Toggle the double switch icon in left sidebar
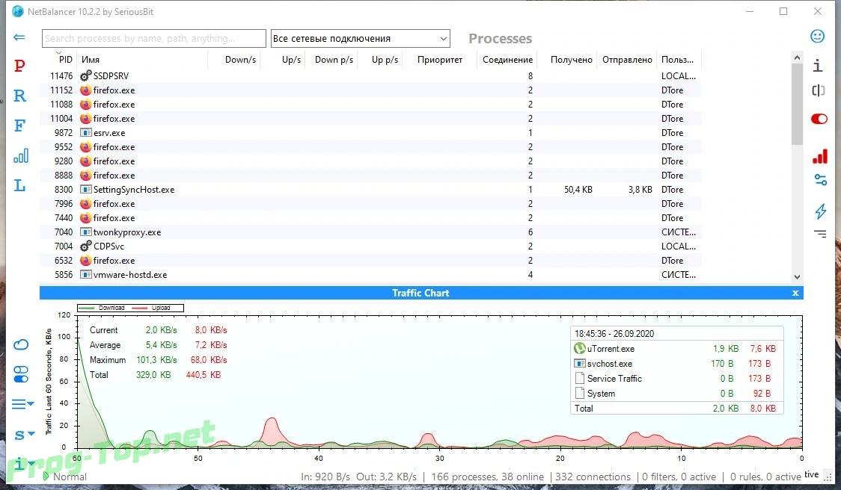 coord(21,374)
